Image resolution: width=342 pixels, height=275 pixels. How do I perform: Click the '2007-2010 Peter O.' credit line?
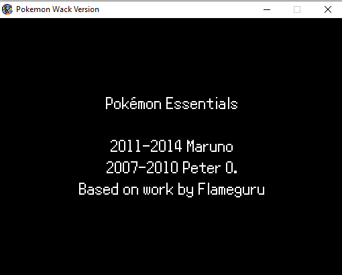click(x=172, y=167)
